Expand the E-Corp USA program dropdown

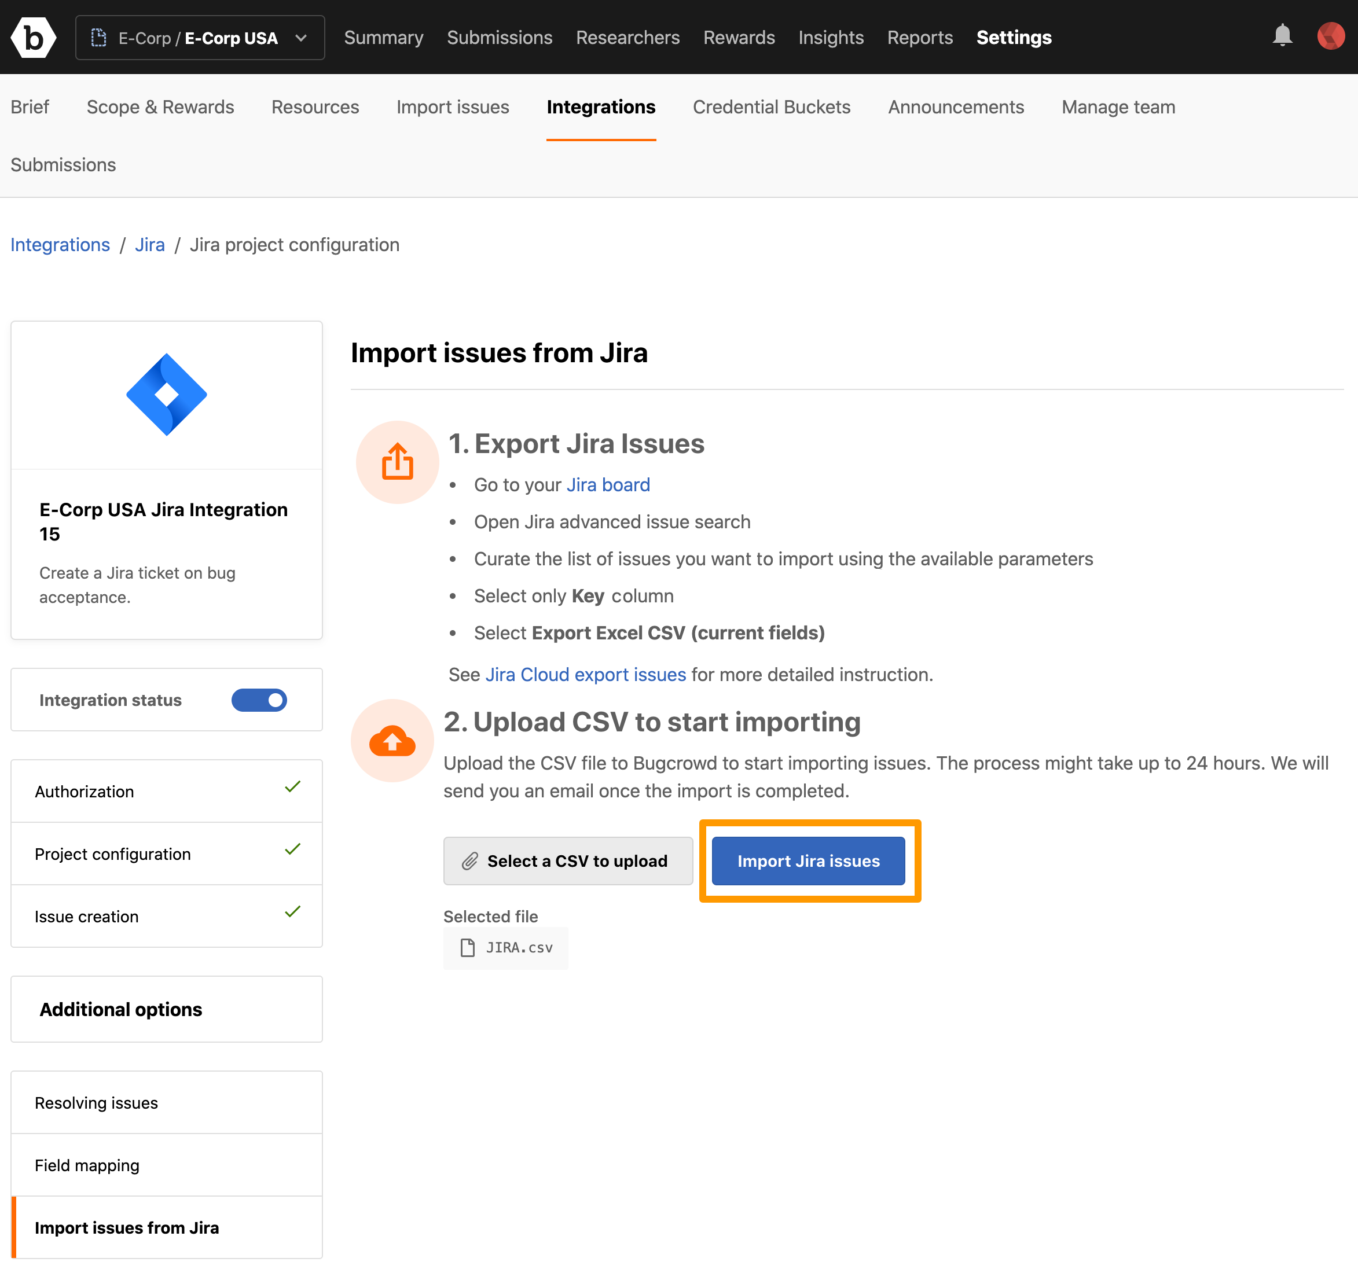(x=200, y=38)
